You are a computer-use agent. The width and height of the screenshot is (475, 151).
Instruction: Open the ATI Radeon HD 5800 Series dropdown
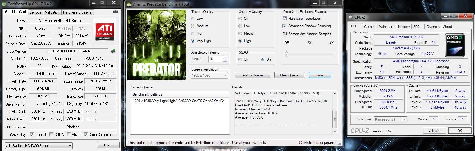(39, 145)
